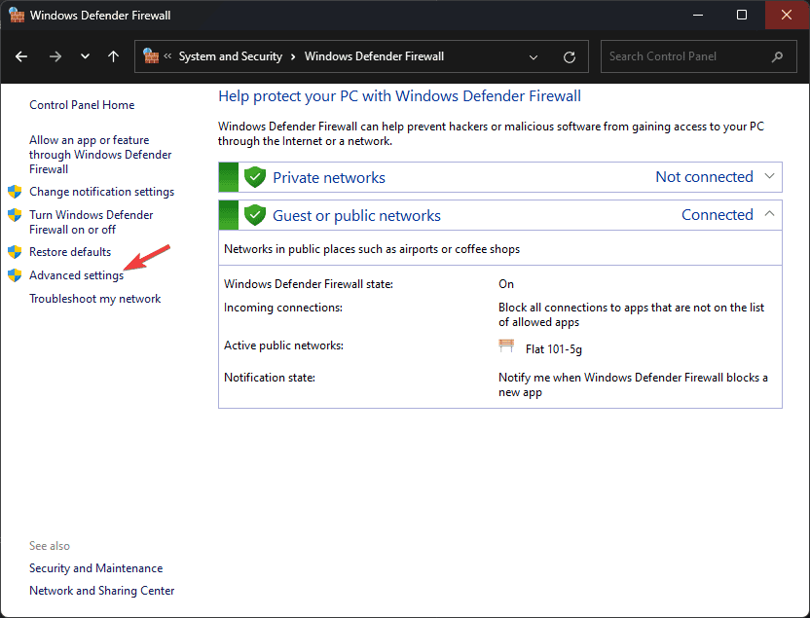Click Restore defaults link

tap(70, 252)
